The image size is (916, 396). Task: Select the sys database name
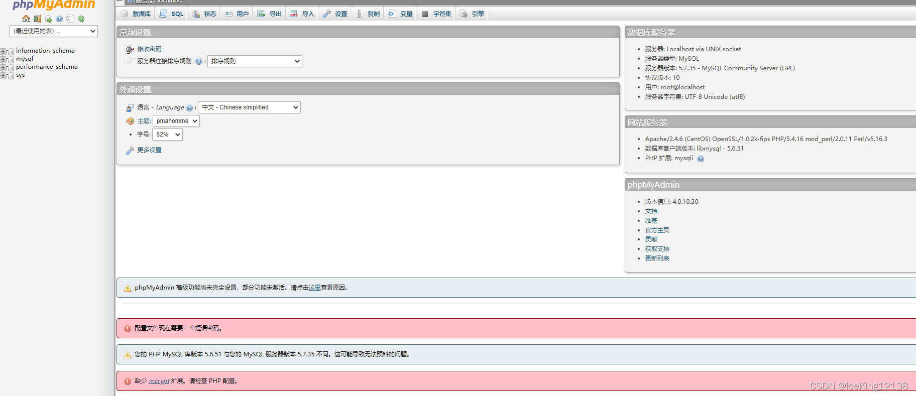pos(21,75)
